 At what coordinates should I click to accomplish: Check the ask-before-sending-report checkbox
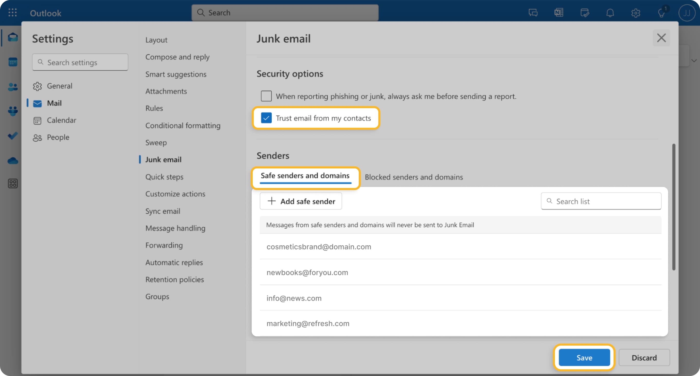(266, 96)
